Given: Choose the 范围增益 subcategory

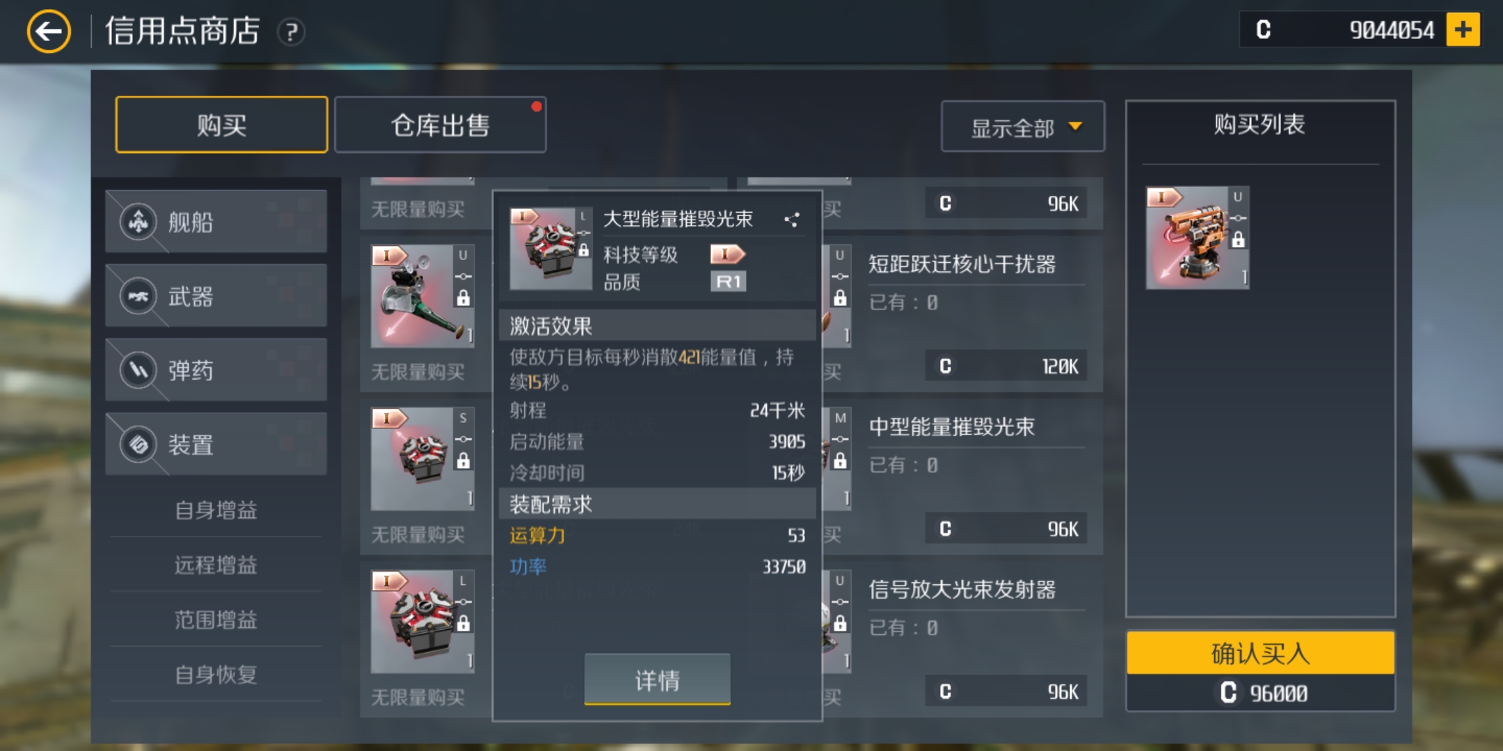Looking at the screenshot, I should coord(216,620).
